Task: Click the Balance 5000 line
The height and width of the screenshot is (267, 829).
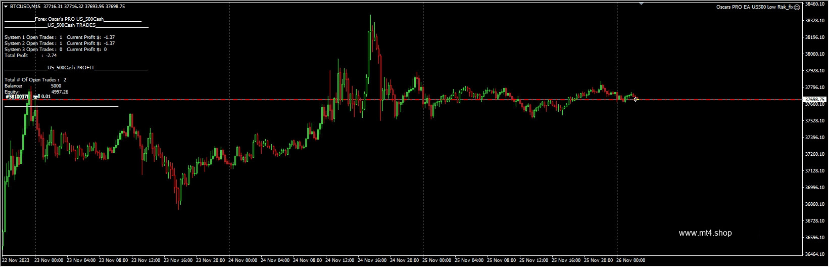Action: 33,86
